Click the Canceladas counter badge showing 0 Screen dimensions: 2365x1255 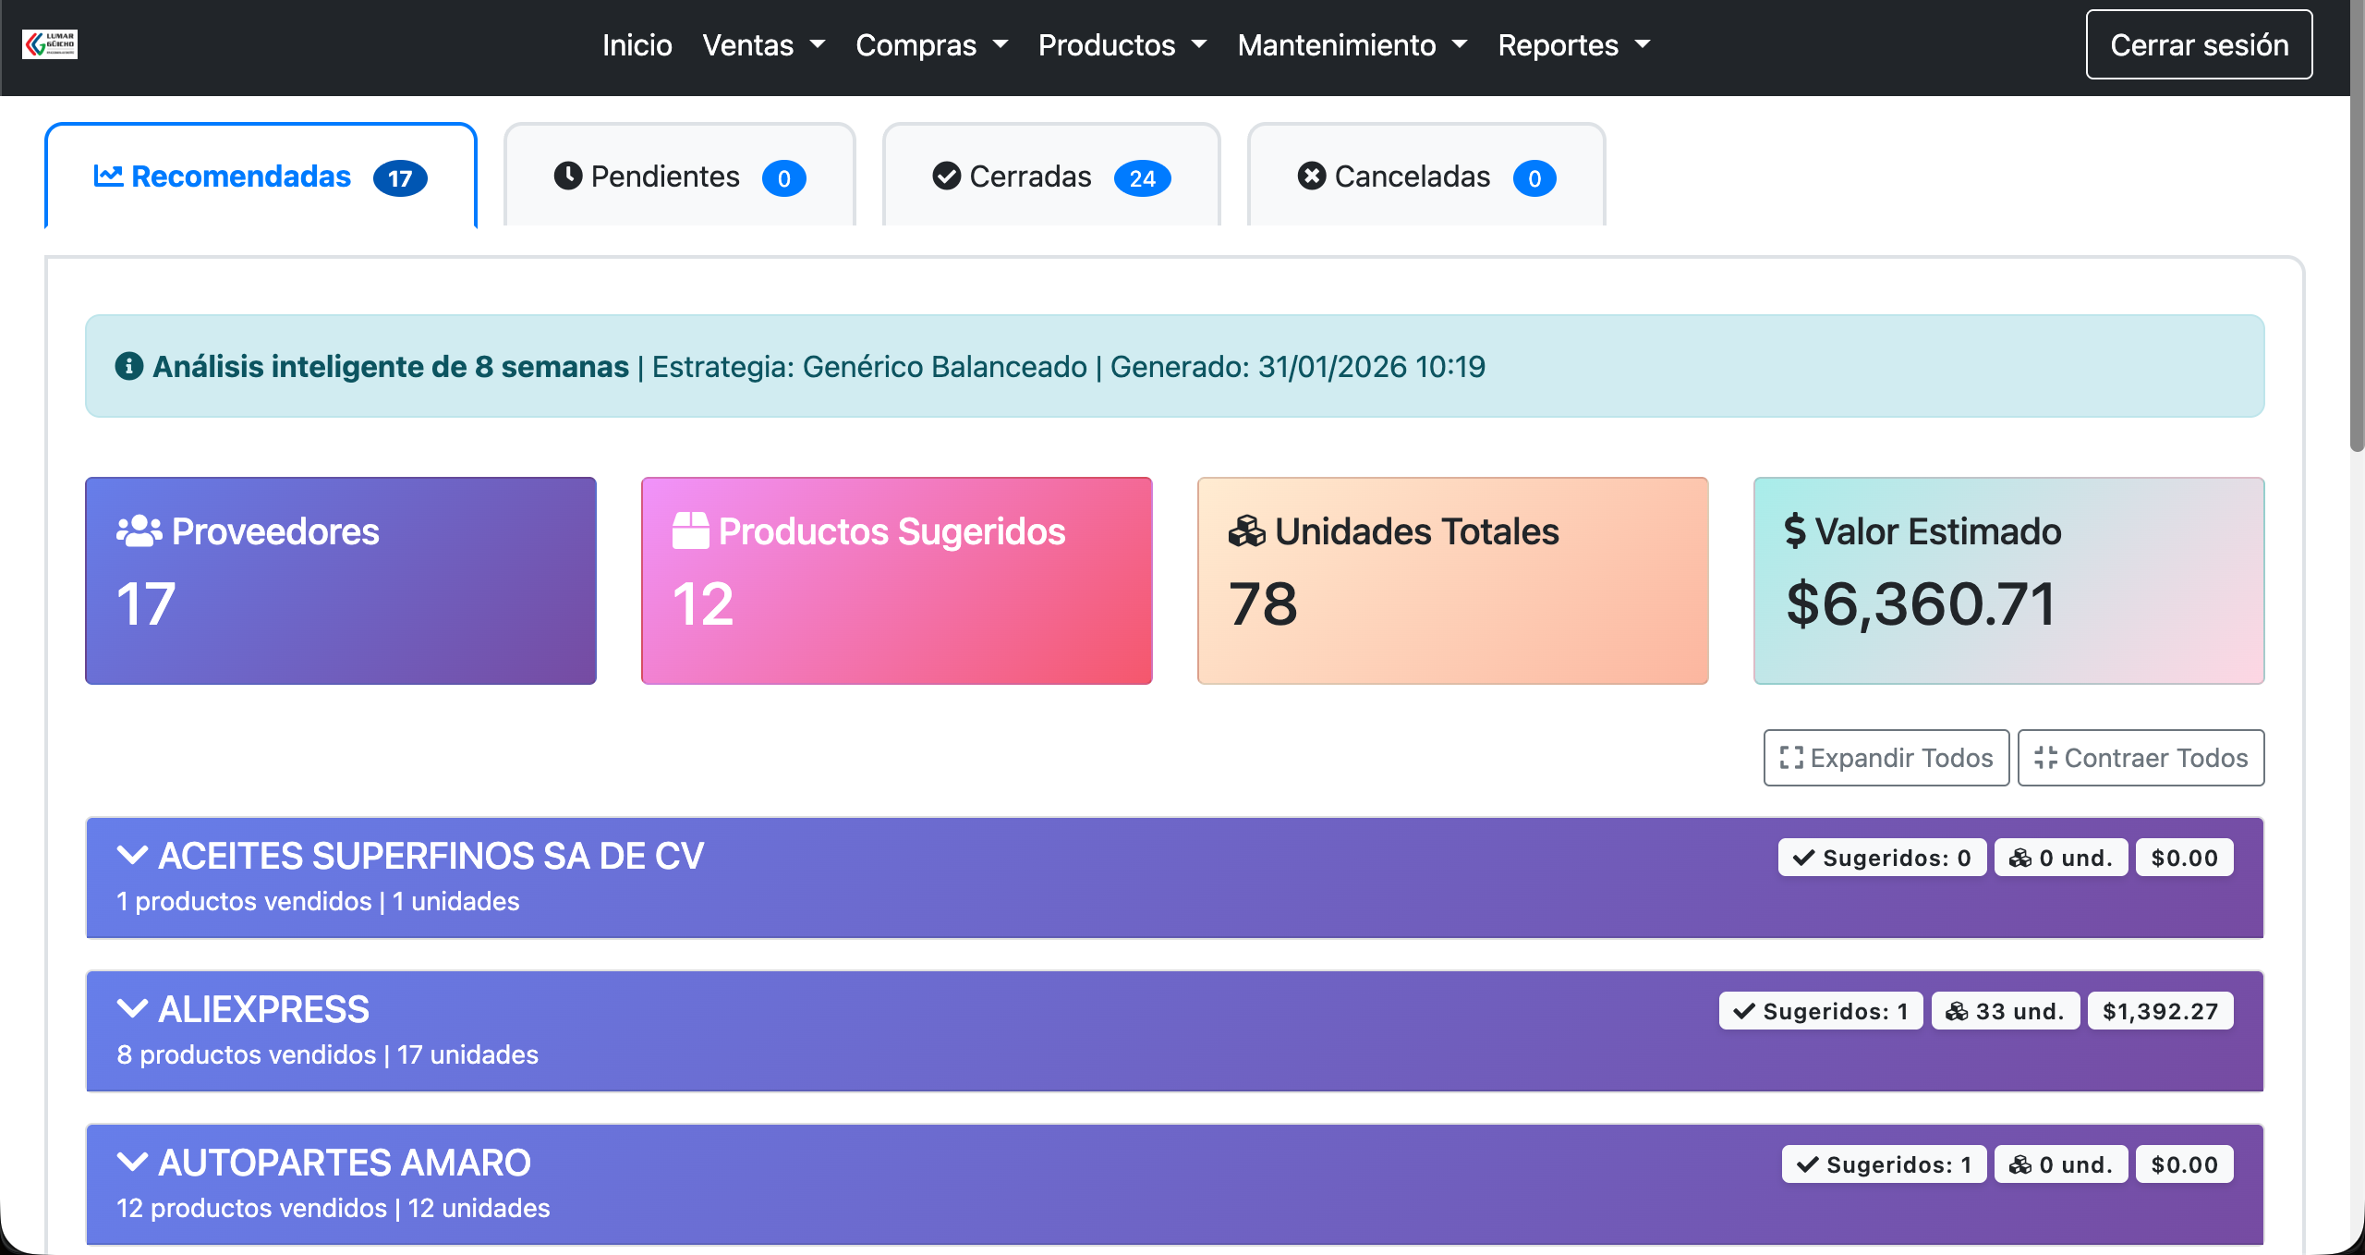pyautogui.click(x=1534, y=179)
